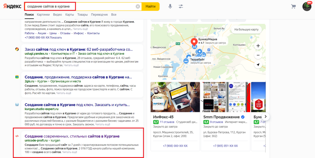Click the Smm Продвижение card photo
This screenshot has height=158, width=315.
click(x=225, y=97)
